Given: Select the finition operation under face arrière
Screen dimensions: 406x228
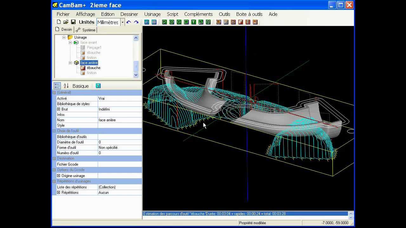Looking at the screenshot, I should (92, 73).
